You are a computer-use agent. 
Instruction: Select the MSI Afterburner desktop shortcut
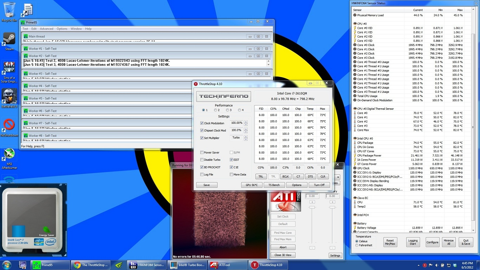tap(9, 159)
